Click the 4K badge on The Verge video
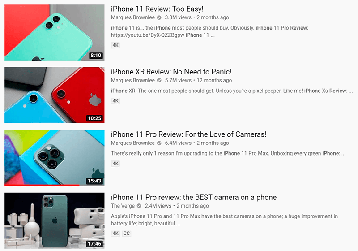The width and height of the screenshot is (358, 251). (x=115, y=234)
